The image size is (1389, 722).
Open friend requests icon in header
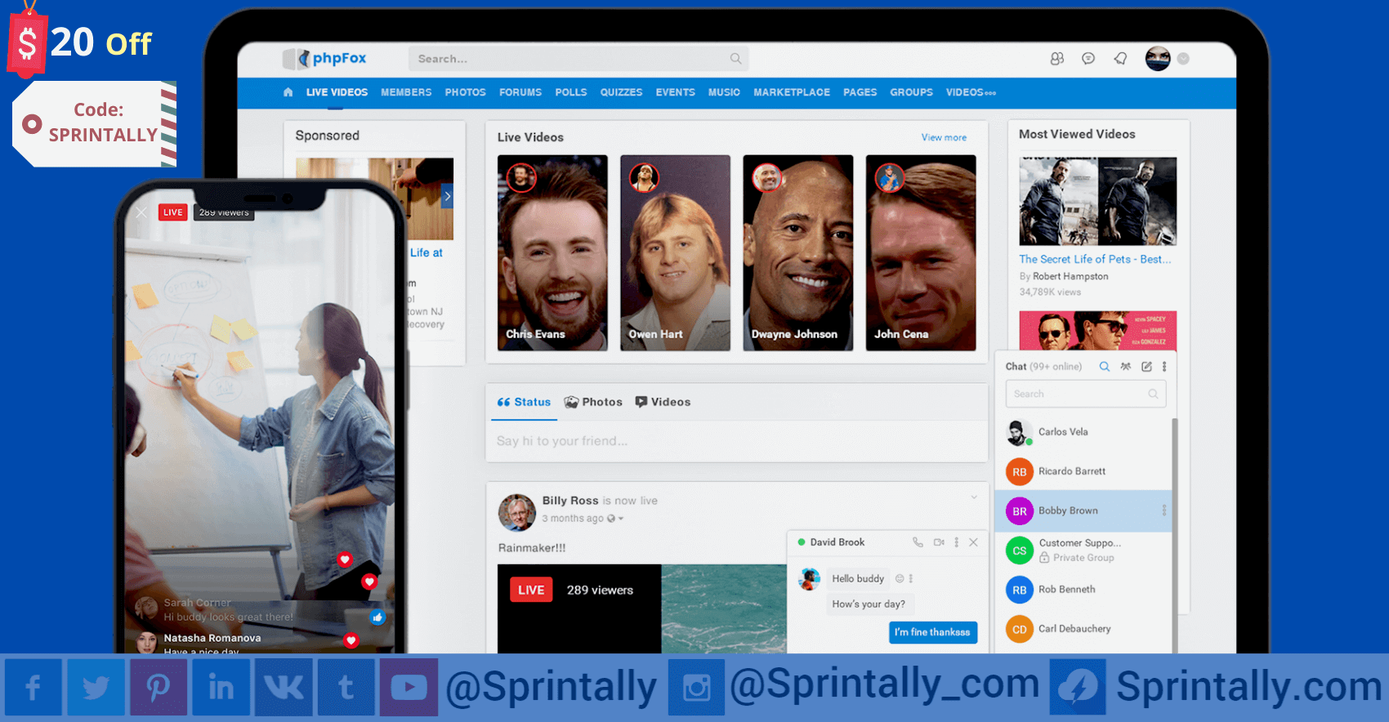click(1057, 59)
